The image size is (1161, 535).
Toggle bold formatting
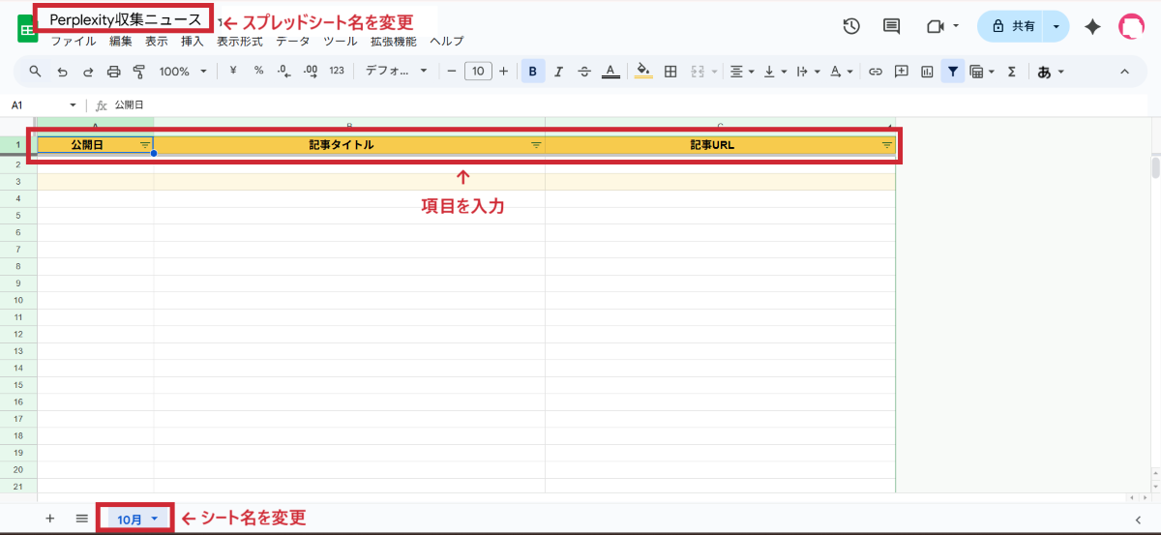pyautogui.click(x=532, y=72)
